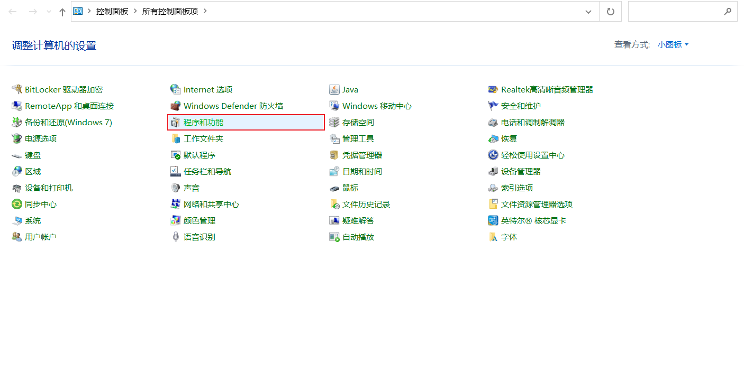744x381 pixels.
Task: Click the 英特尔® 核心显卡 icon
Action: [493, 221]
